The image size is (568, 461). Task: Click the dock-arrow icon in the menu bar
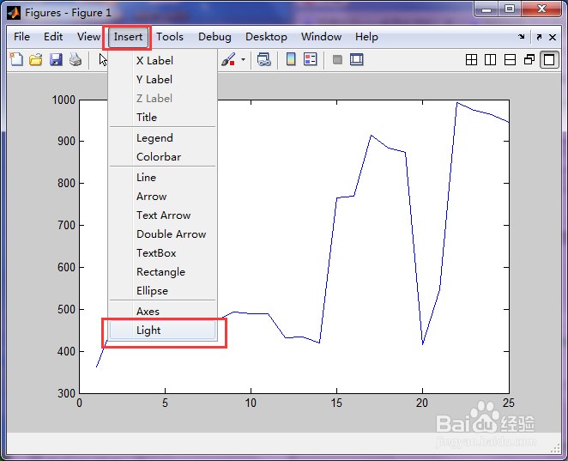(x=522, y=37)
